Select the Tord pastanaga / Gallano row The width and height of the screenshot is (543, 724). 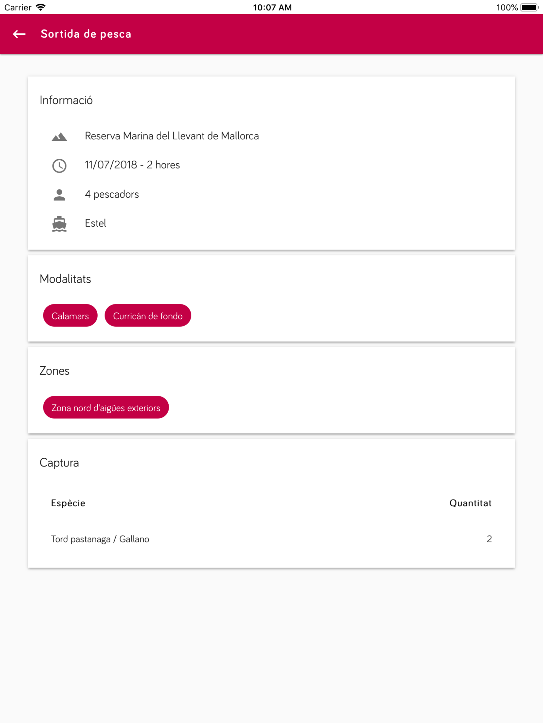(x=100, y=539)
